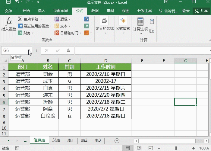Switch to Page Break Preview
This screenshot has height=151, width=211.
coord(151,148)
